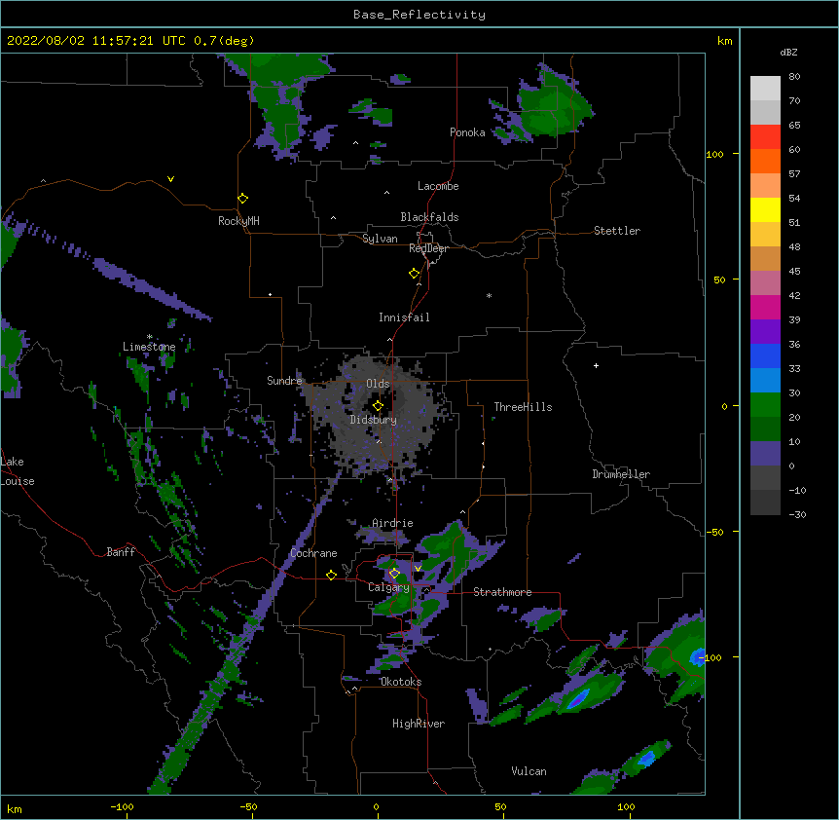Pick the tan swatch between 48 and 45

pos(765,258)
